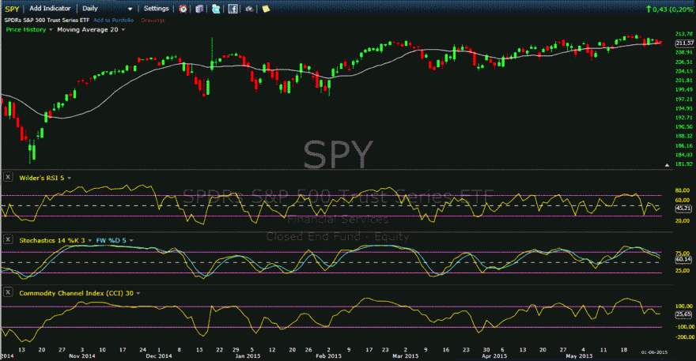Expand the Price History dropdown arrow
This screenshot has height=361, width=696.
[51, 30]
